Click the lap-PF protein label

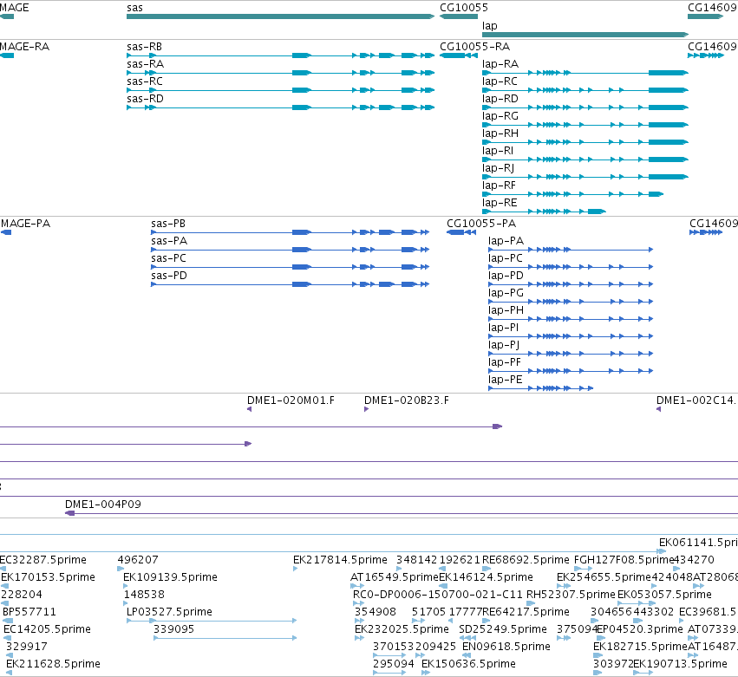tap(505, 362)
